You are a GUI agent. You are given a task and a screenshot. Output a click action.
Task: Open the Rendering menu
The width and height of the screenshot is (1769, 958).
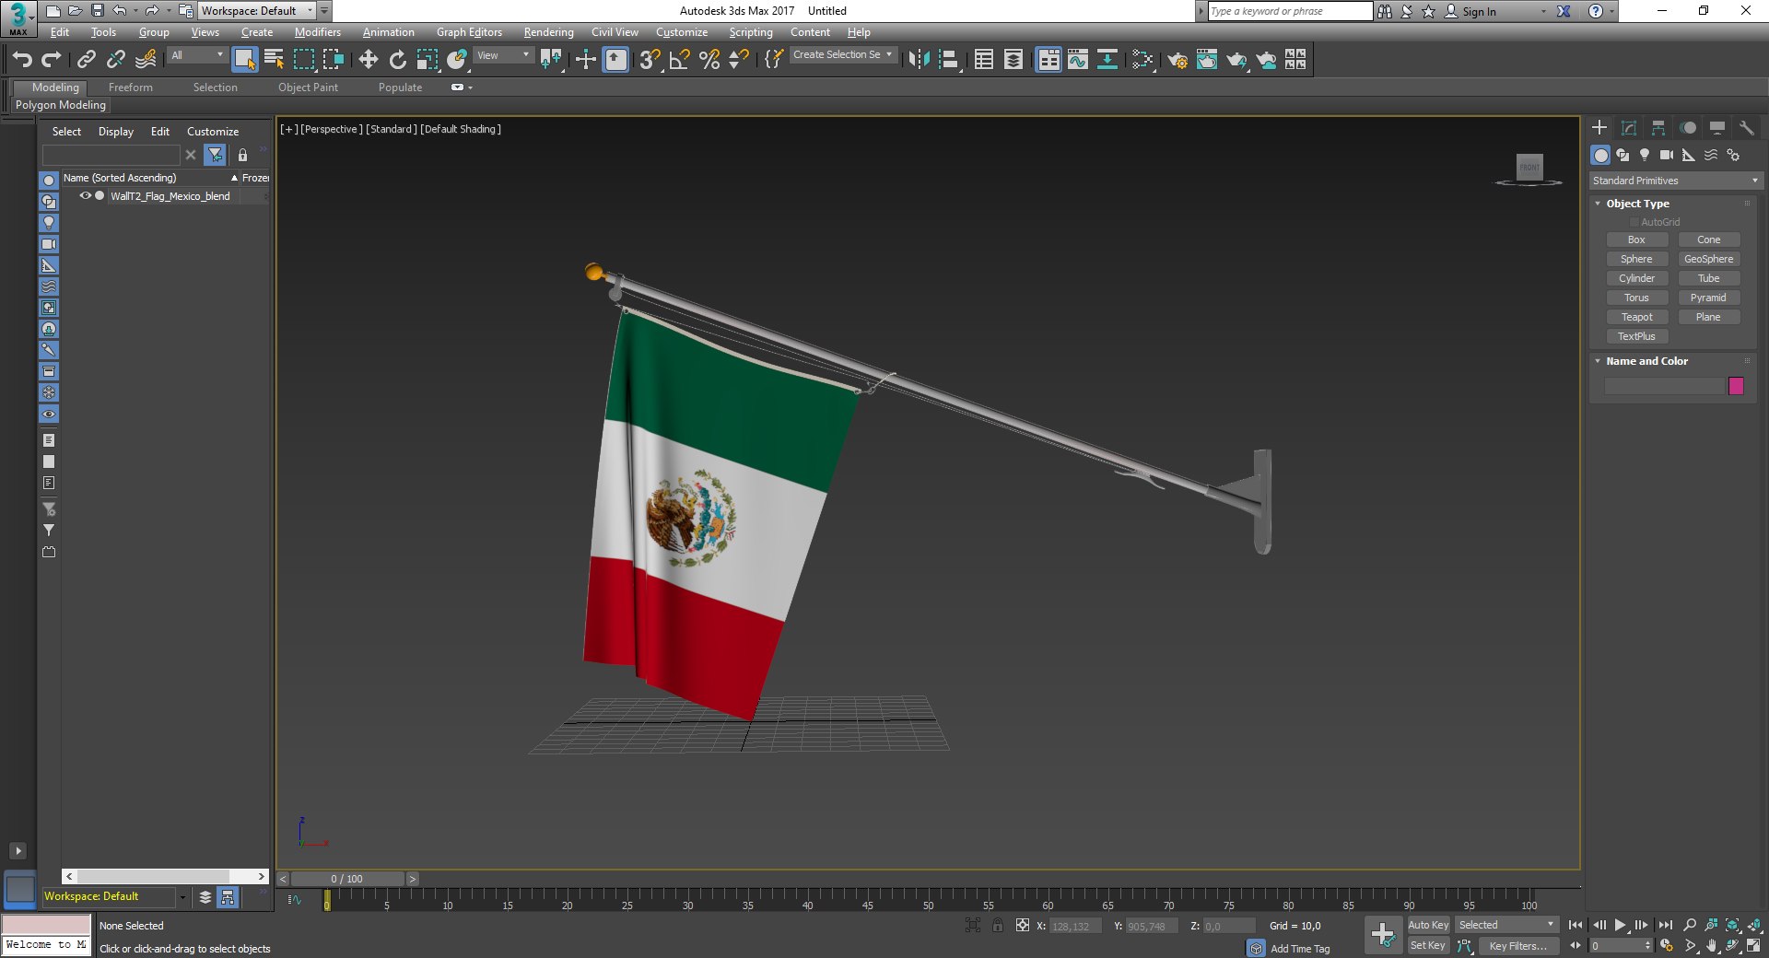(548, 32)
